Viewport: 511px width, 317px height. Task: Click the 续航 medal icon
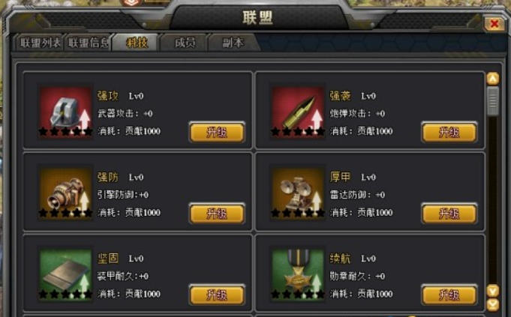(298, 274)
